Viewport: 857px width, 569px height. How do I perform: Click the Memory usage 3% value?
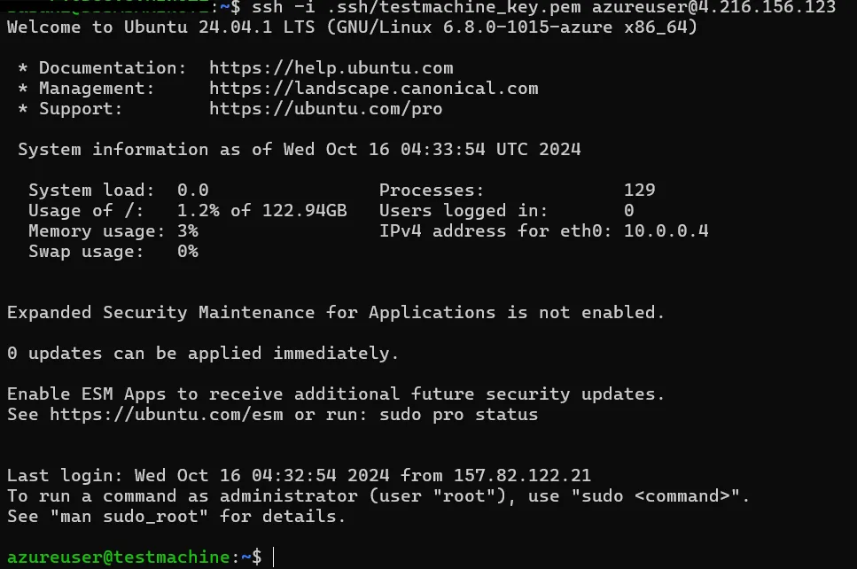(187, 231)
